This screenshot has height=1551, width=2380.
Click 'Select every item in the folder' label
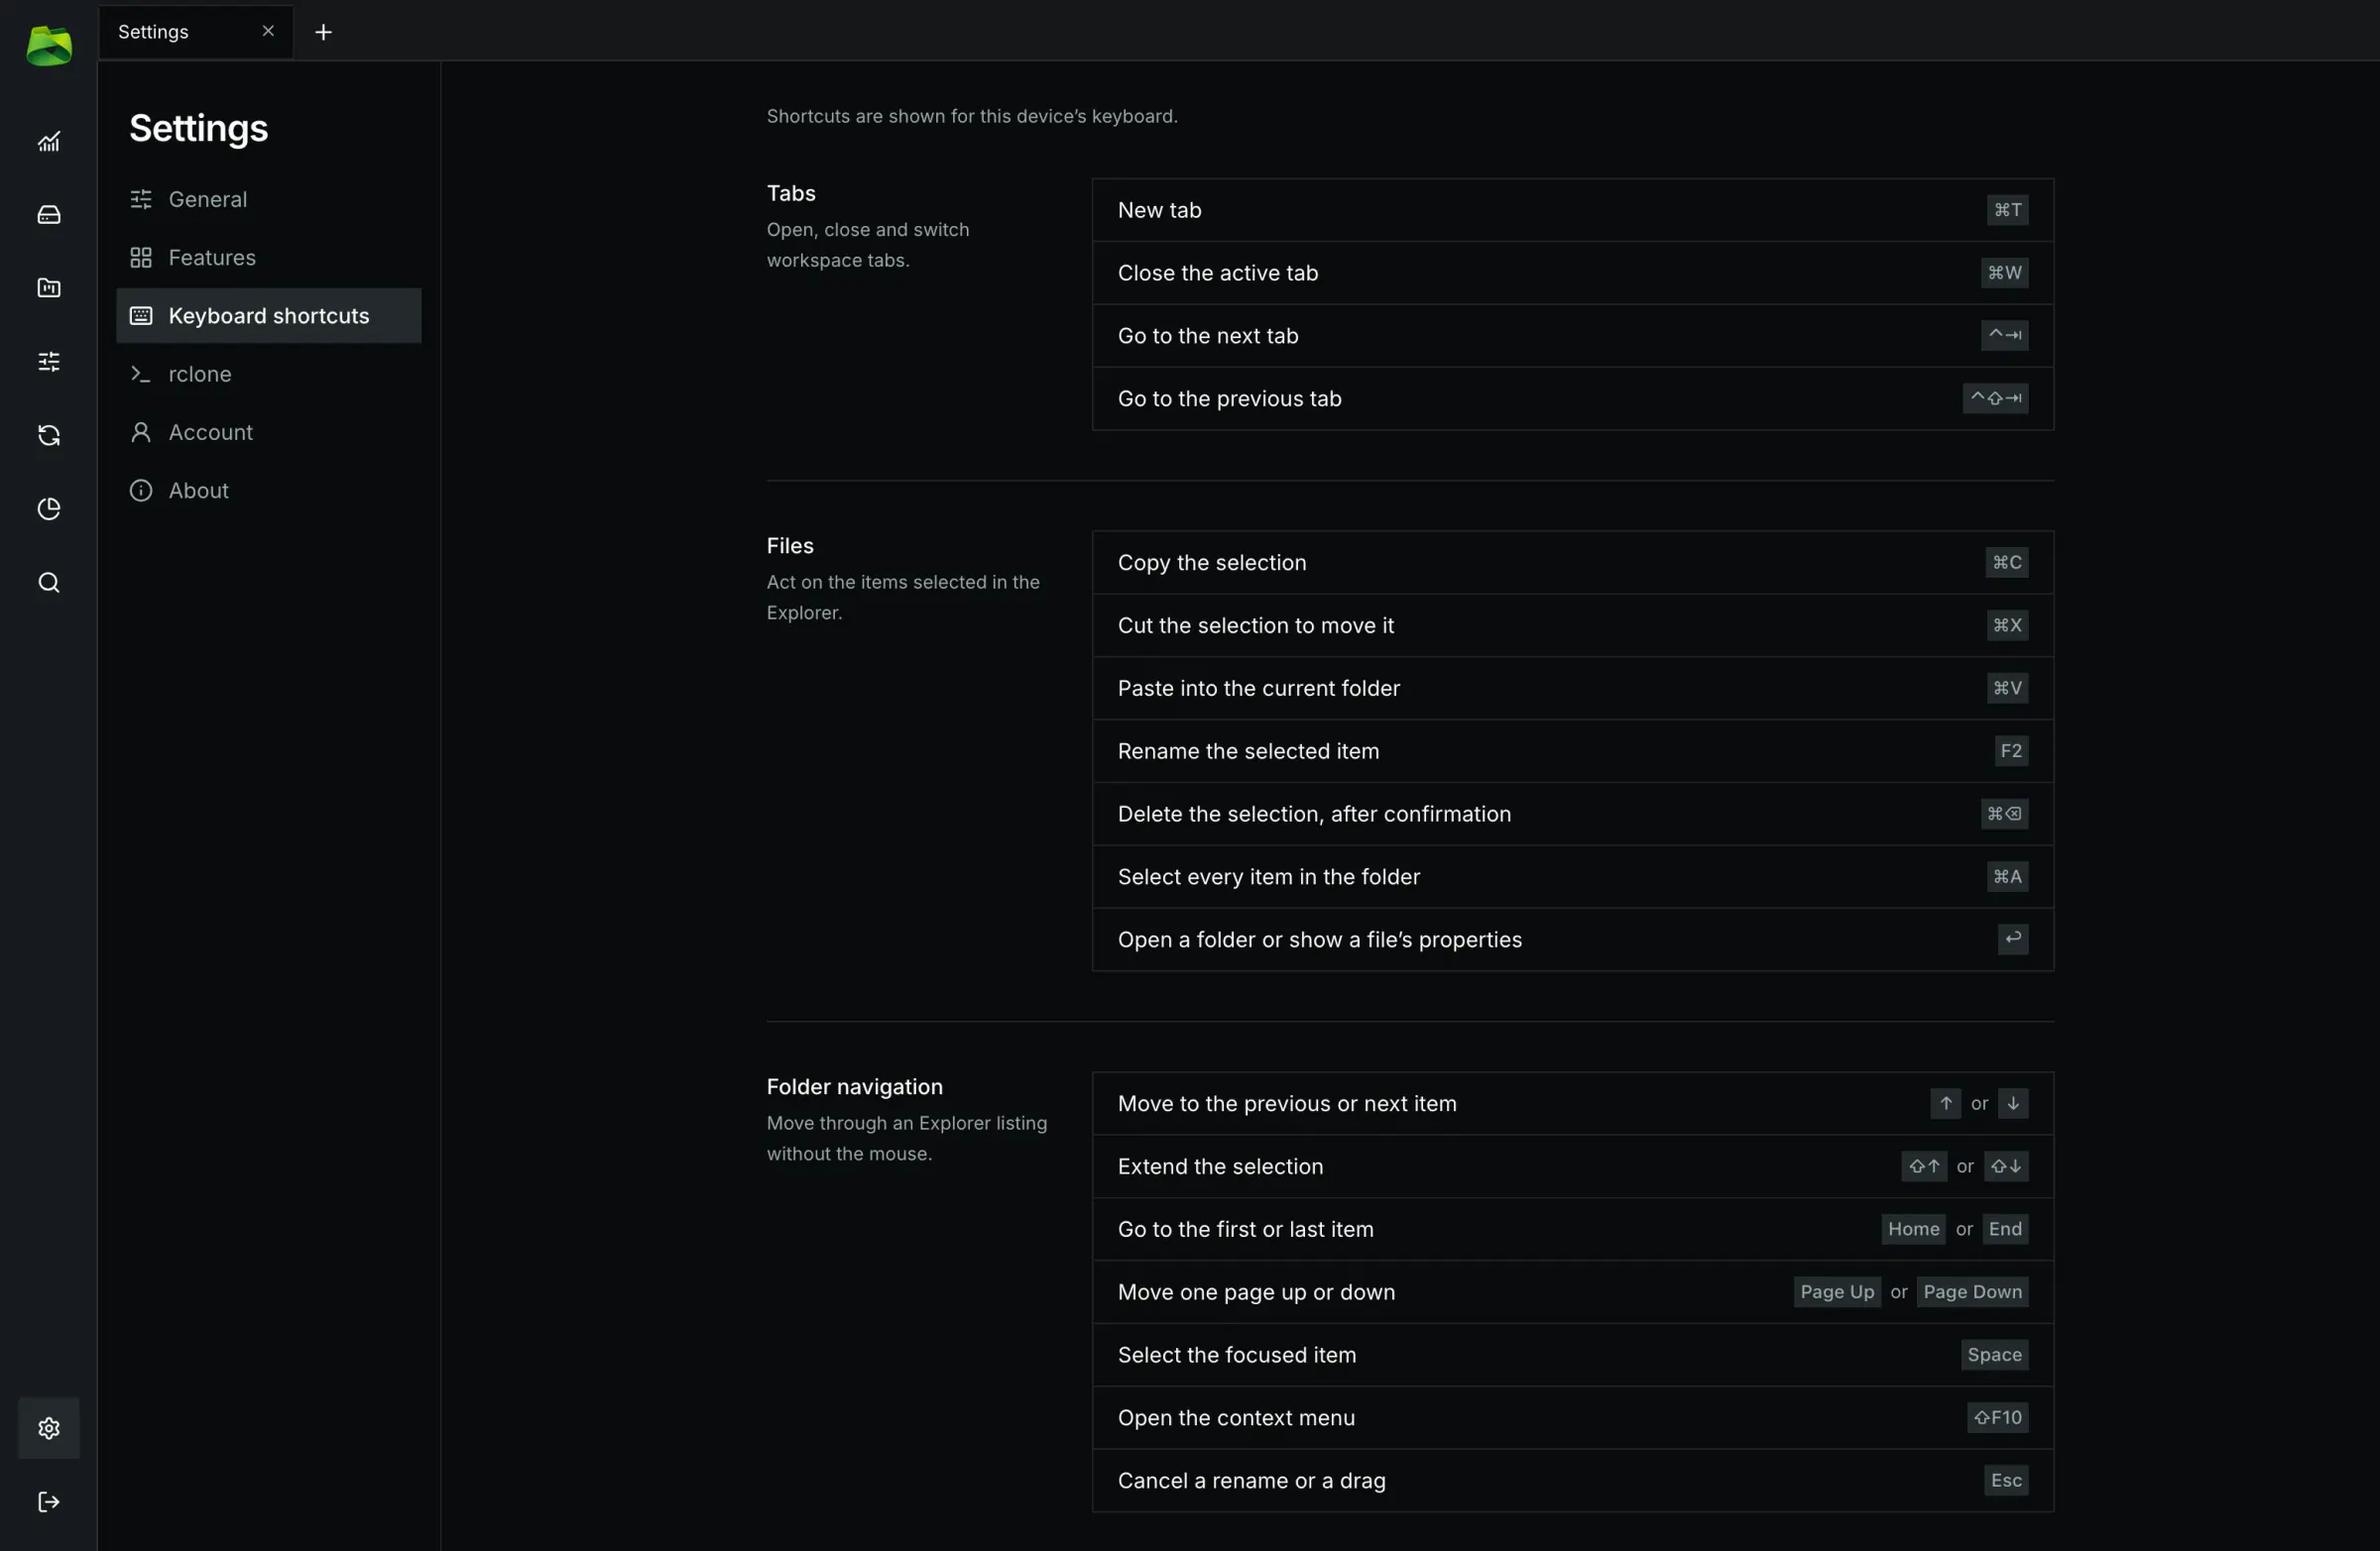coord(1269,877)
